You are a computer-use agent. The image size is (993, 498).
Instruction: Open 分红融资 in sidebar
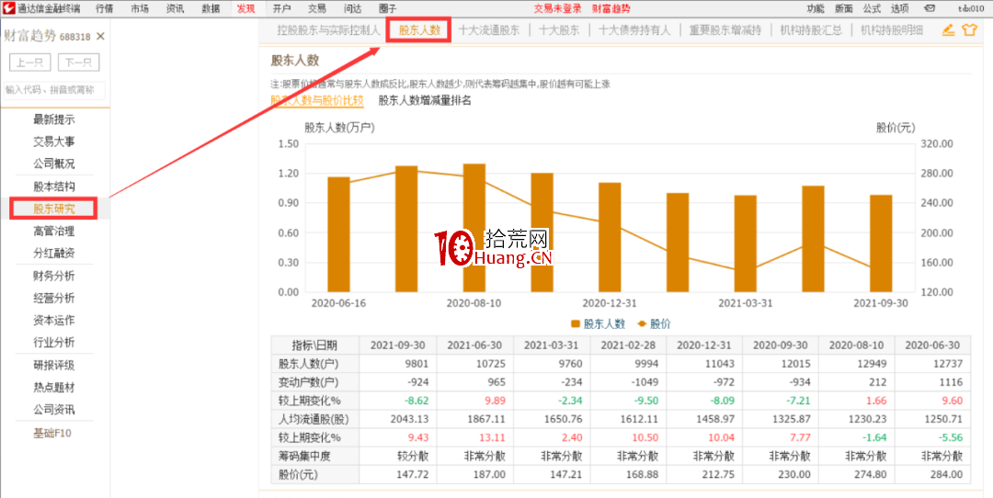tap(54, 254)
